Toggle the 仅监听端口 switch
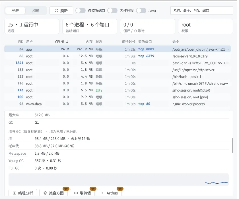The image size is (239, 199). pos(81,11)
